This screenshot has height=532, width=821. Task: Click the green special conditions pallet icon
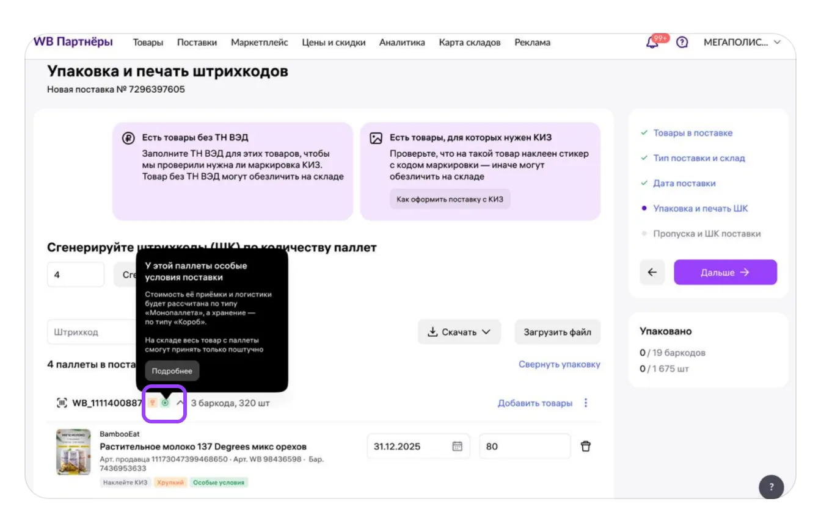pyautogui.click(x=165, y=403)
